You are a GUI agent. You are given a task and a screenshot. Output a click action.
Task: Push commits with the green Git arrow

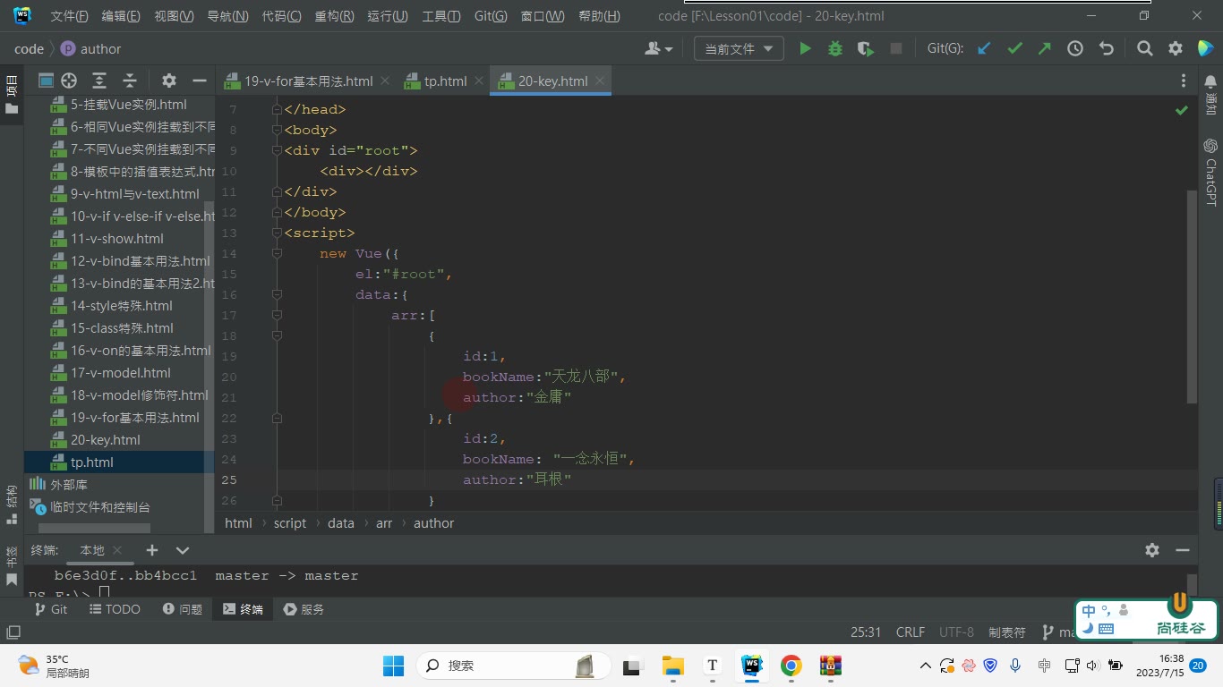click(1045, 49)
